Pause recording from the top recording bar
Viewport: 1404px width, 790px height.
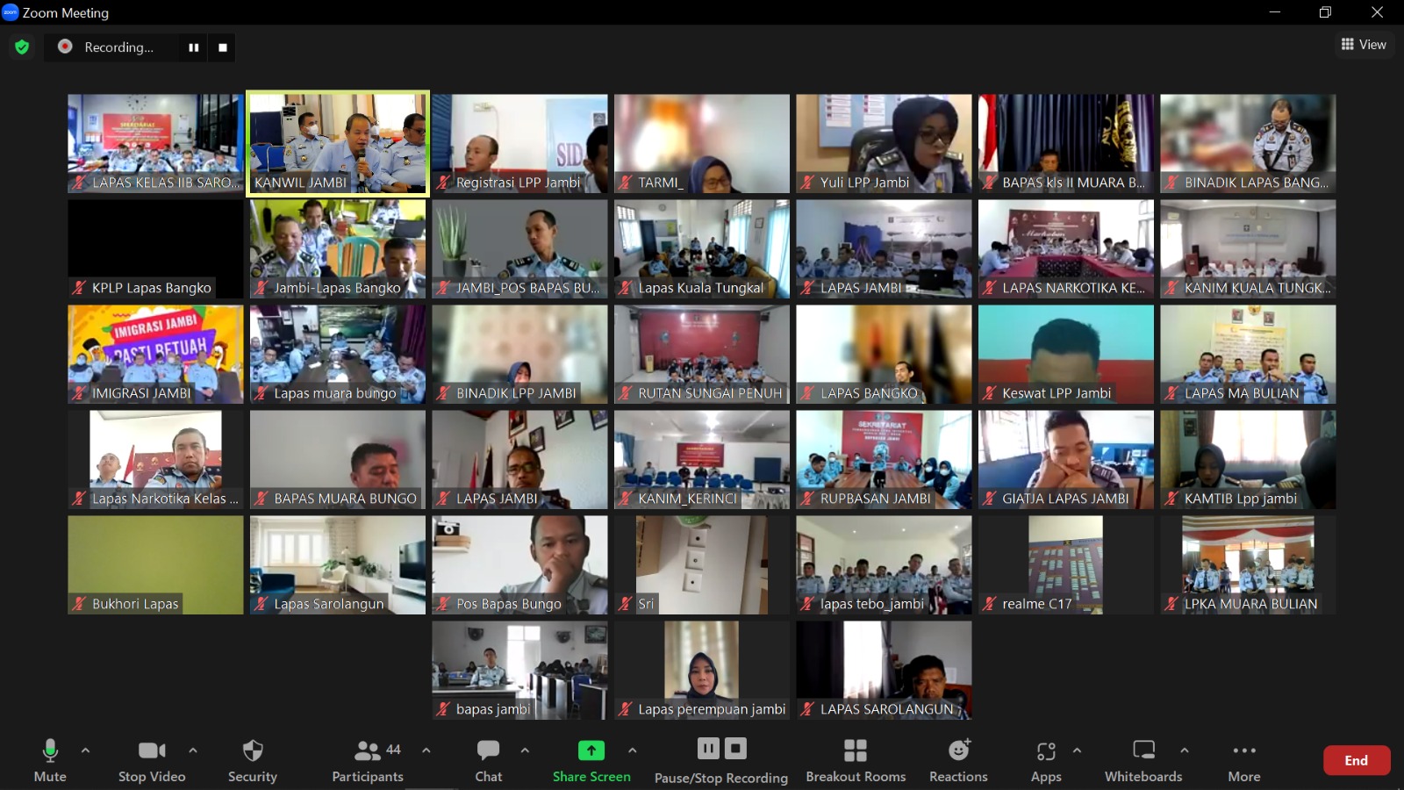pyautogui.click(x=193, y=47)
